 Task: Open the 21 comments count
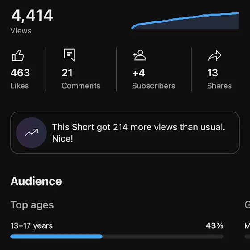(x=67, y=73)
